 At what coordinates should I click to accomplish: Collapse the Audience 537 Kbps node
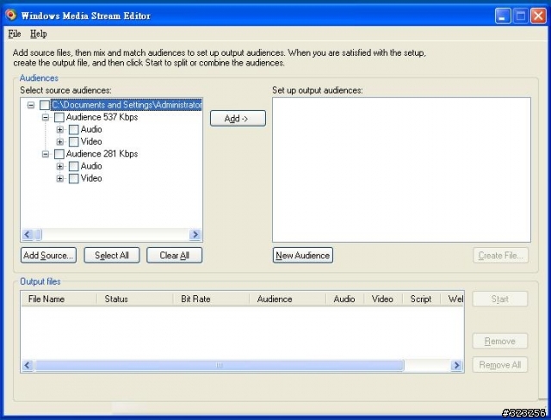(x=46, y=117)
